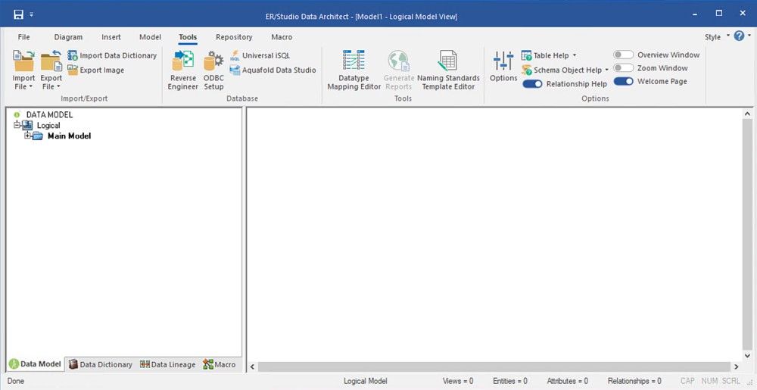Click the Help question mark icon
The width and height of the screenshot is (757, 390).
pos(739,36)
